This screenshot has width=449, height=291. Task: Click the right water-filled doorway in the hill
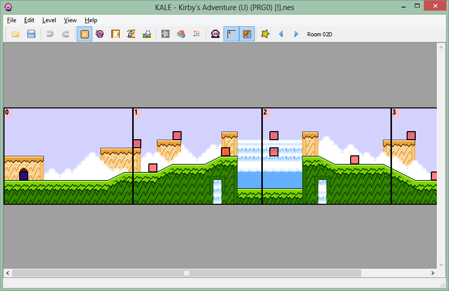click(322, 191)
